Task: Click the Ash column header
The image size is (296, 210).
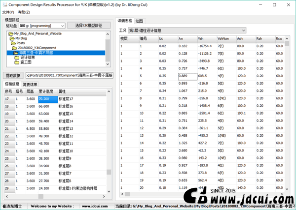Action: tap(246, 38)
